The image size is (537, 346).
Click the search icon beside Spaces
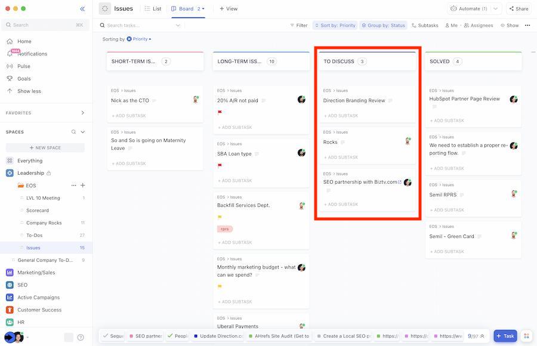click(x=74, y=132)
